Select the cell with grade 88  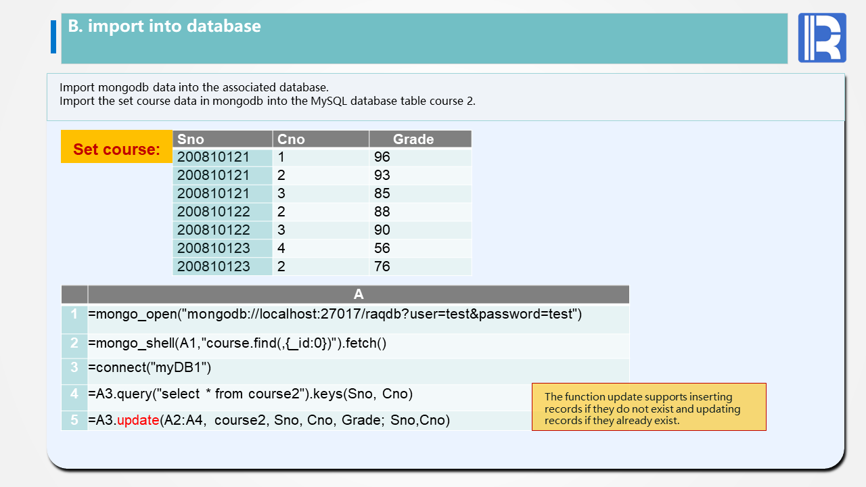pos(419,212)
